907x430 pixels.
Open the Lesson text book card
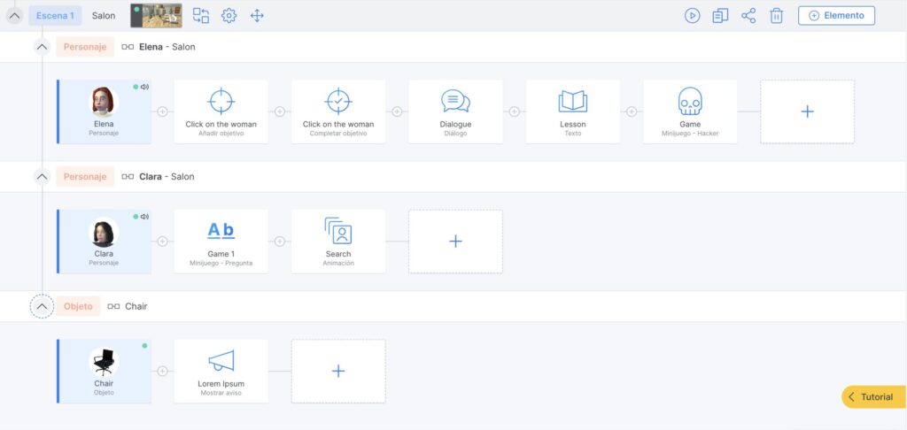point(572,111)
